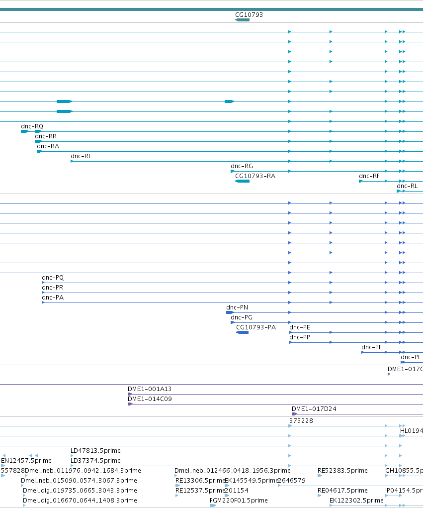Select the DME1-014C09 feature label

150,399
